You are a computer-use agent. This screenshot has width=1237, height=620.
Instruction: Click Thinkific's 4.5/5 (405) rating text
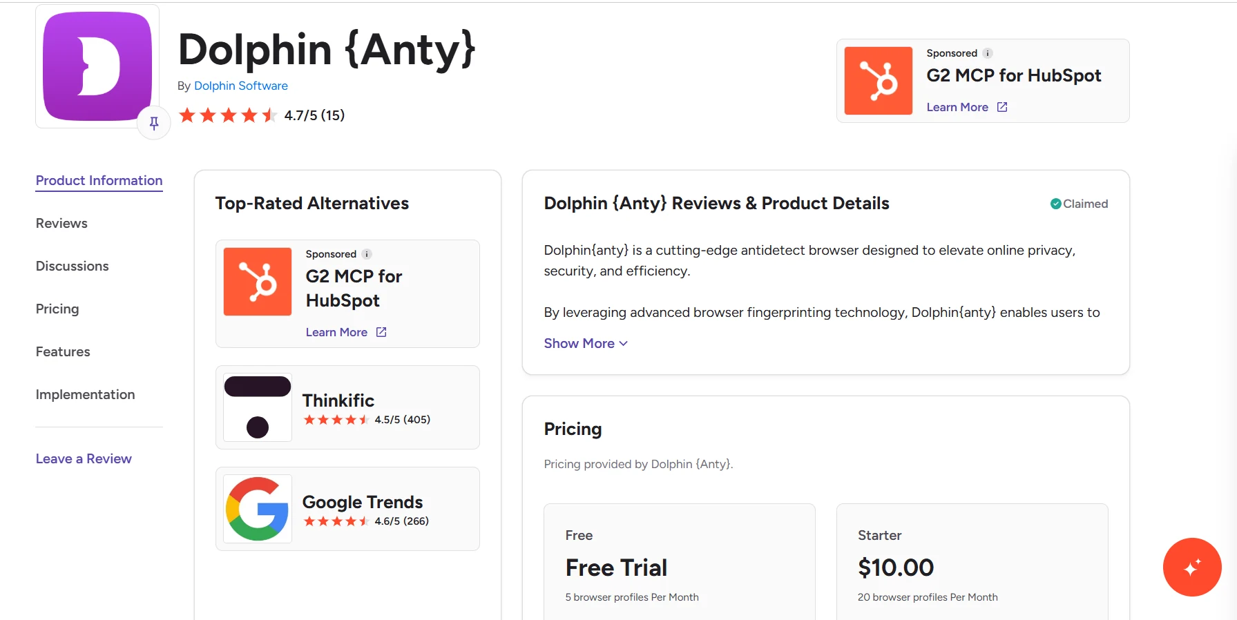[x=403, y=420]
